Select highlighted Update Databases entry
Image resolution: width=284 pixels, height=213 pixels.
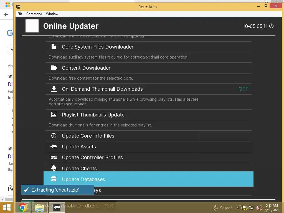(149, 179)
